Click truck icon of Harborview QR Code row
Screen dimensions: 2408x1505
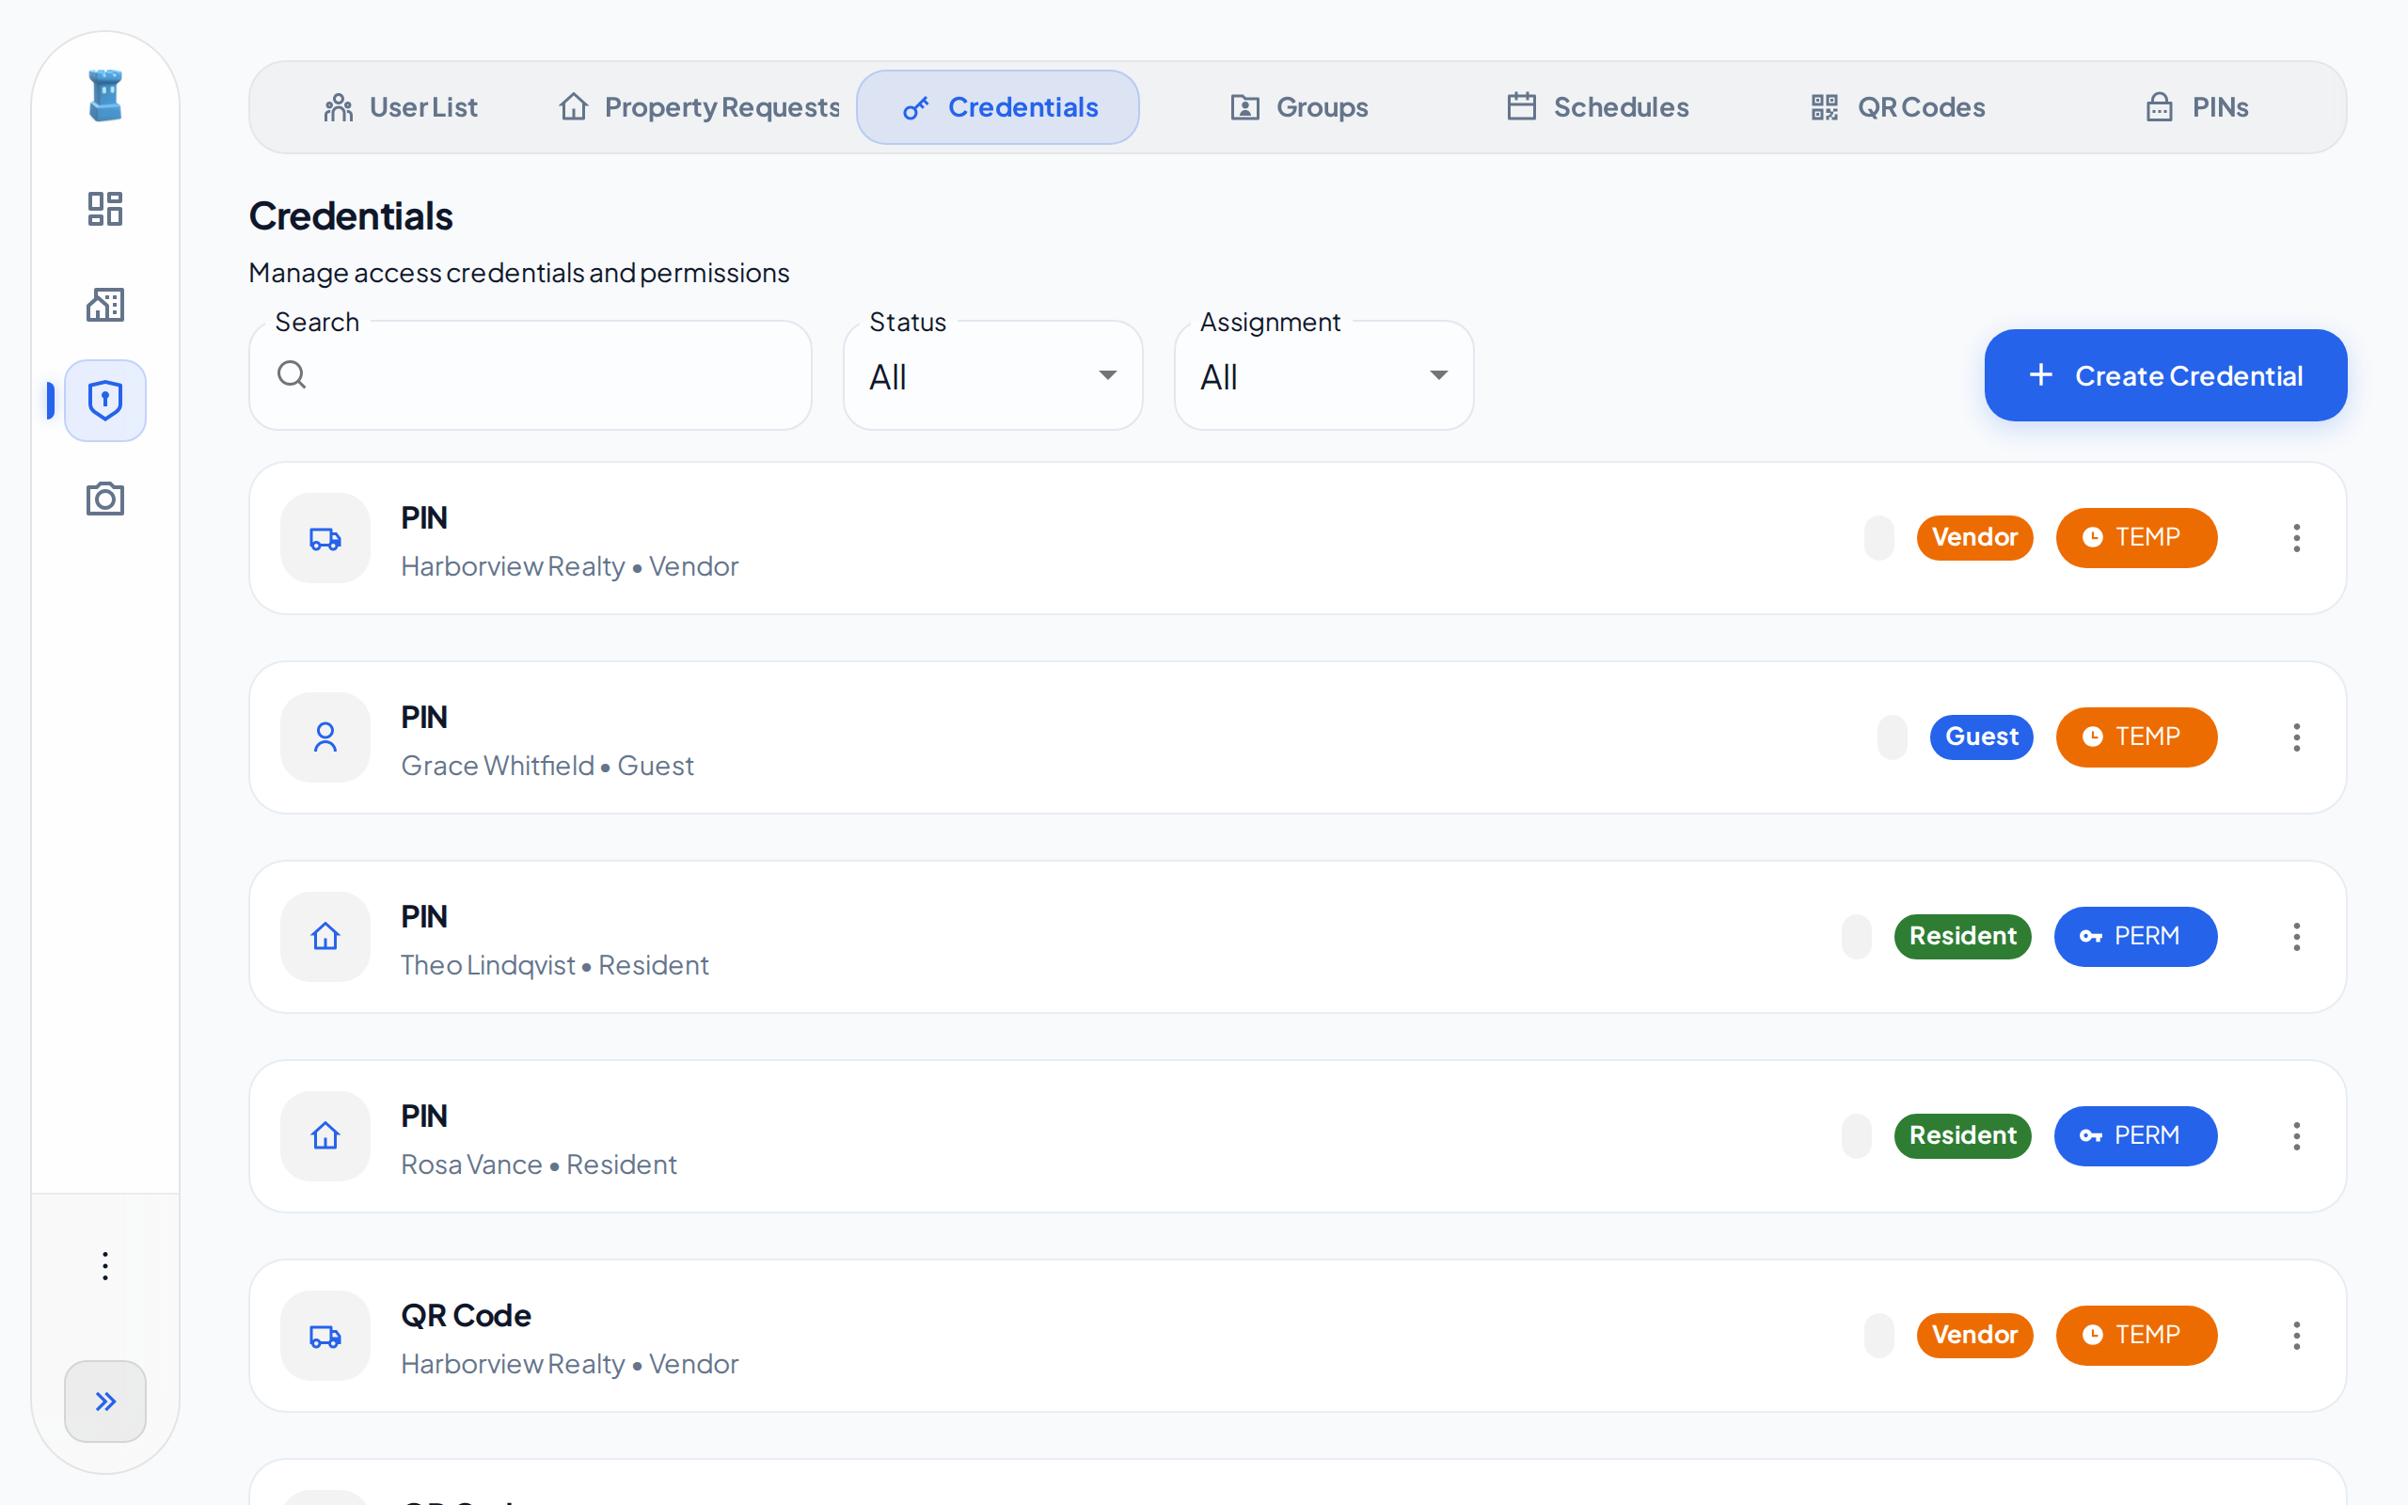click(x=325, y=1336)
